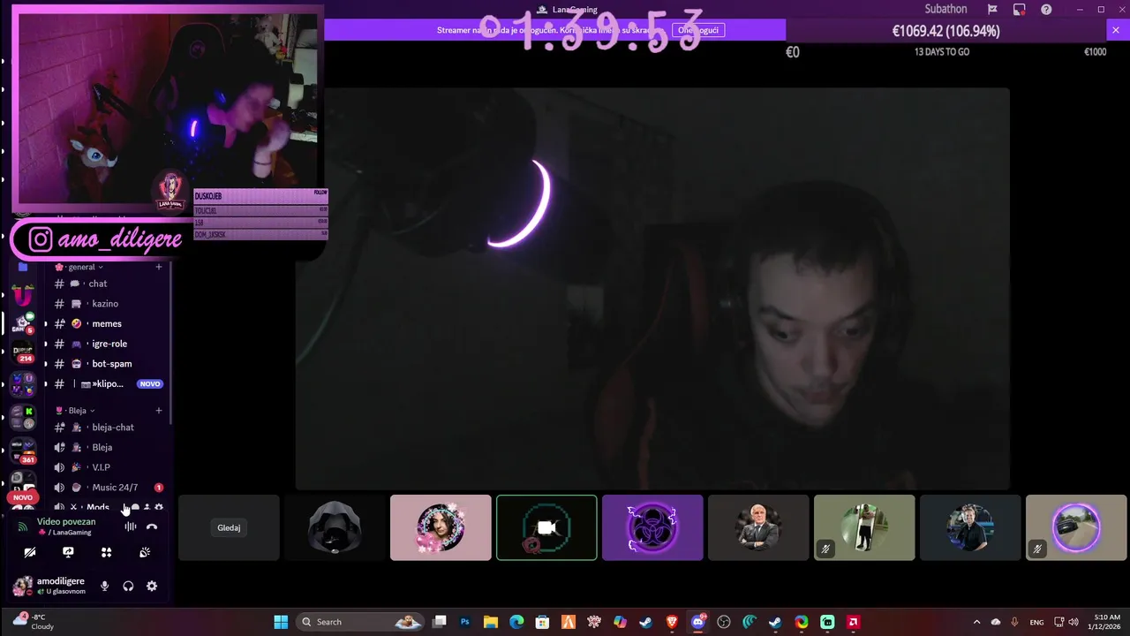Open Task View from the taskbar
This screenshot has width=1130, height=636.
pyautogui.click(x=440, y=622)
